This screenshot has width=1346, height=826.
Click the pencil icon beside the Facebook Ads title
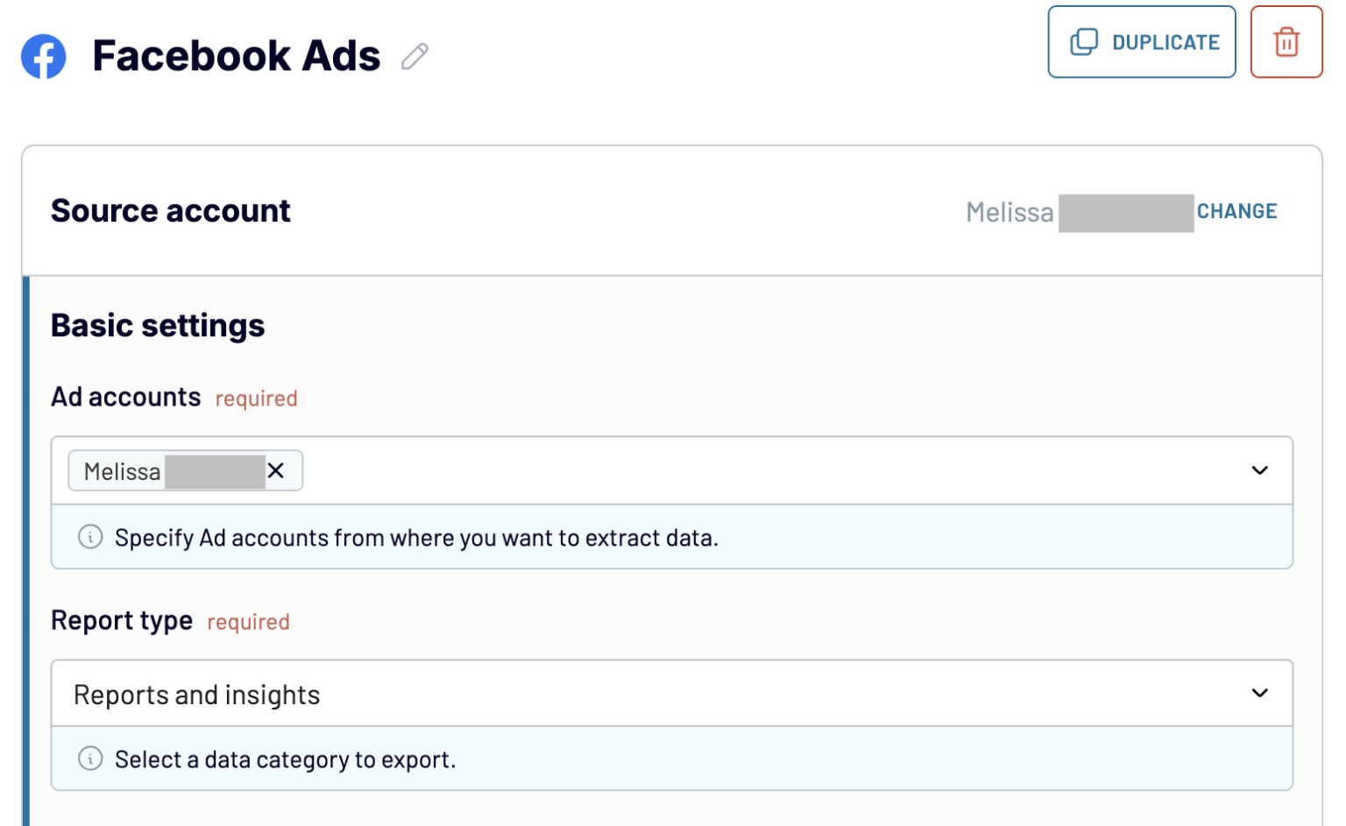pos(415,57)
